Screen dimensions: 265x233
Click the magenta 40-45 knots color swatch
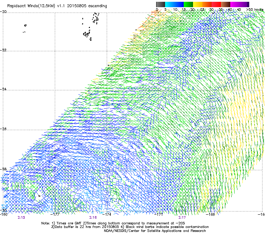coord(235,4)
